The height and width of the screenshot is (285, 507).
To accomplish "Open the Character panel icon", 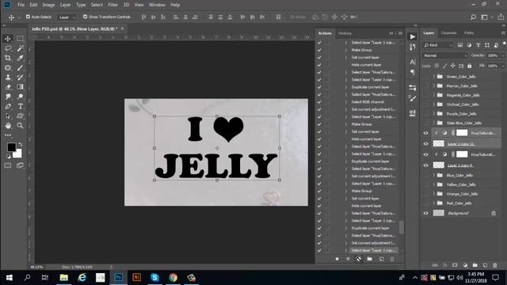I will pyautogui.click(x=413, y=62).
